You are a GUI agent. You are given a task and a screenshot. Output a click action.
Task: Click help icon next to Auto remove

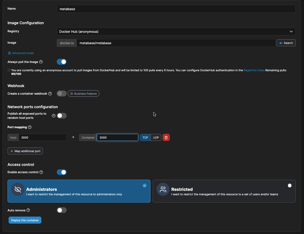coord(28,210)
